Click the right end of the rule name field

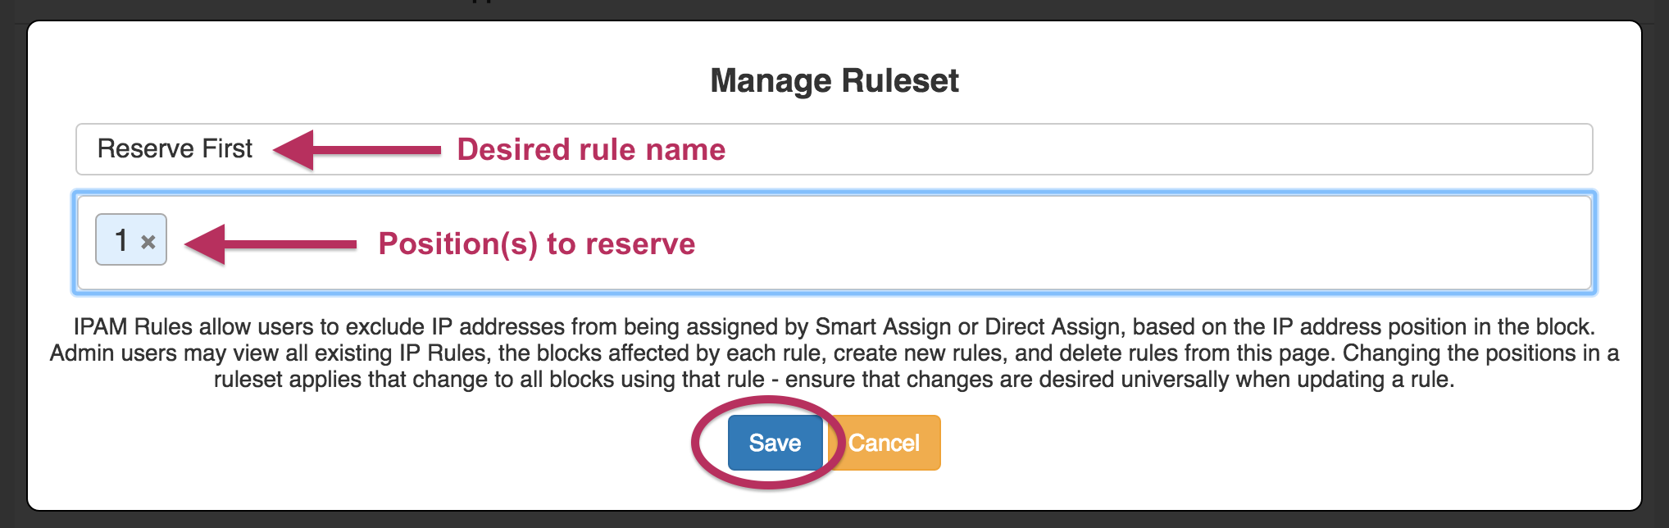pyautogui.click(x=1558, y=149)
